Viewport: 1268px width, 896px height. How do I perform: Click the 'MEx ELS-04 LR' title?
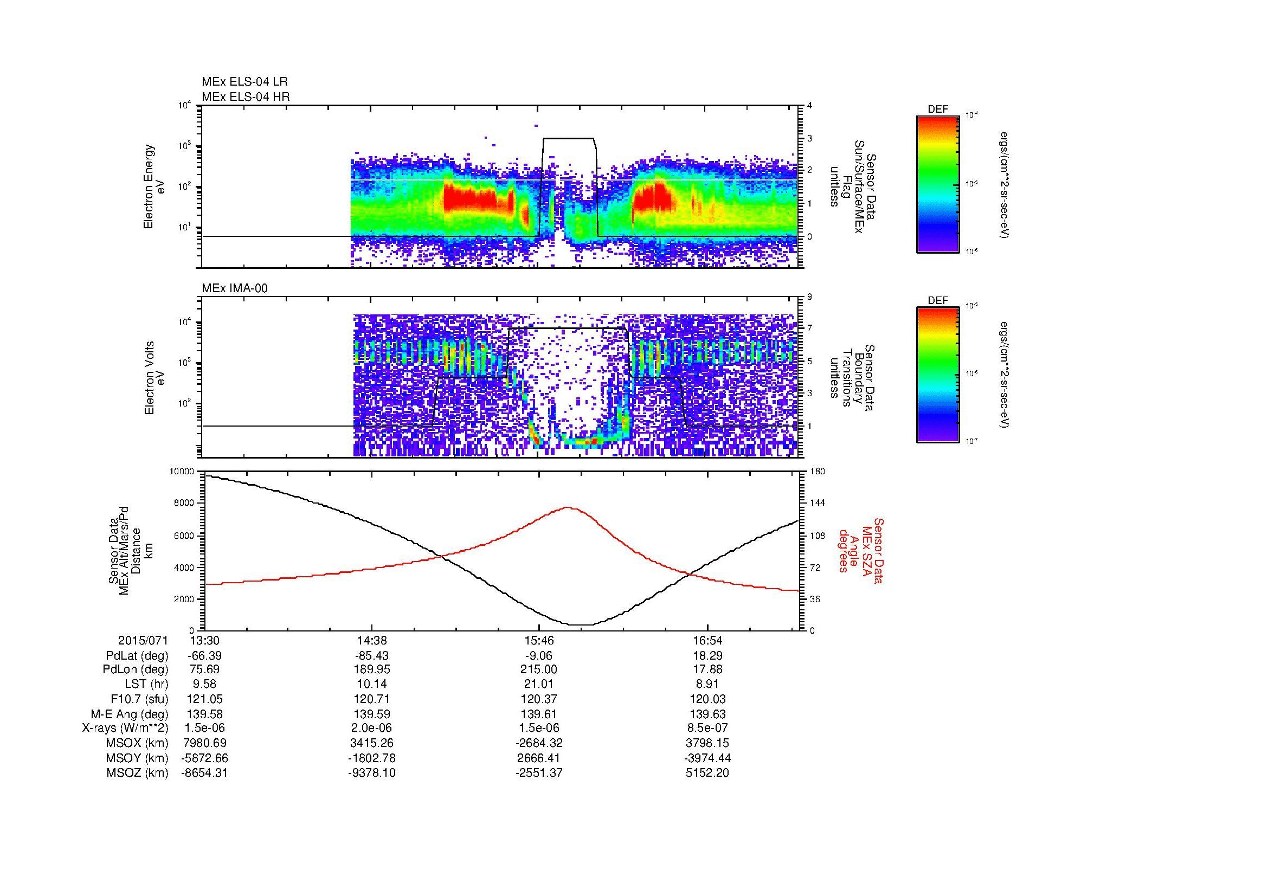coord(244,82)
